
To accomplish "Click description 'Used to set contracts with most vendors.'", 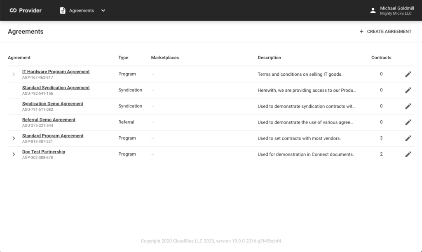I will [x=299, y=138].
